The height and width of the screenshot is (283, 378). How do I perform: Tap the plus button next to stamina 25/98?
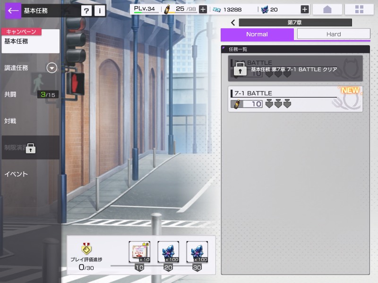203,9
